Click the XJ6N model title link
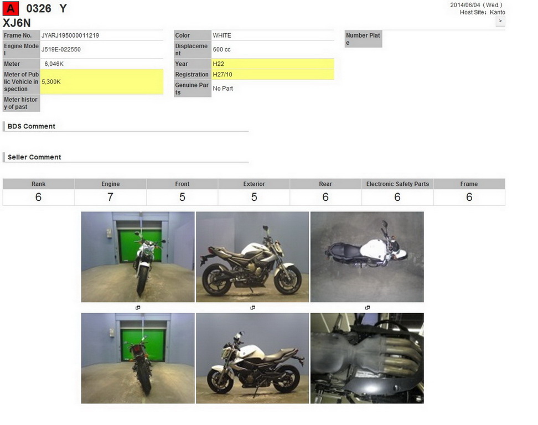538x425 pixels. point(17,23)
